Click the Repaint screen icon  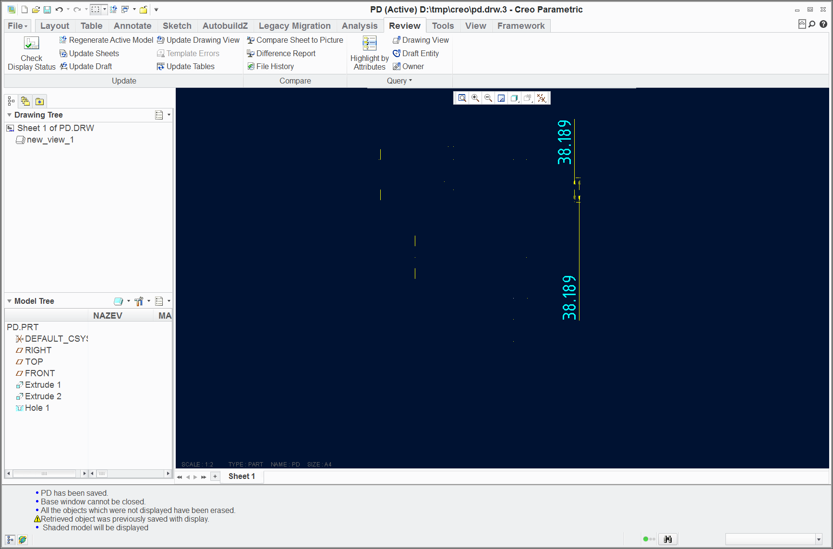point(501,98)
